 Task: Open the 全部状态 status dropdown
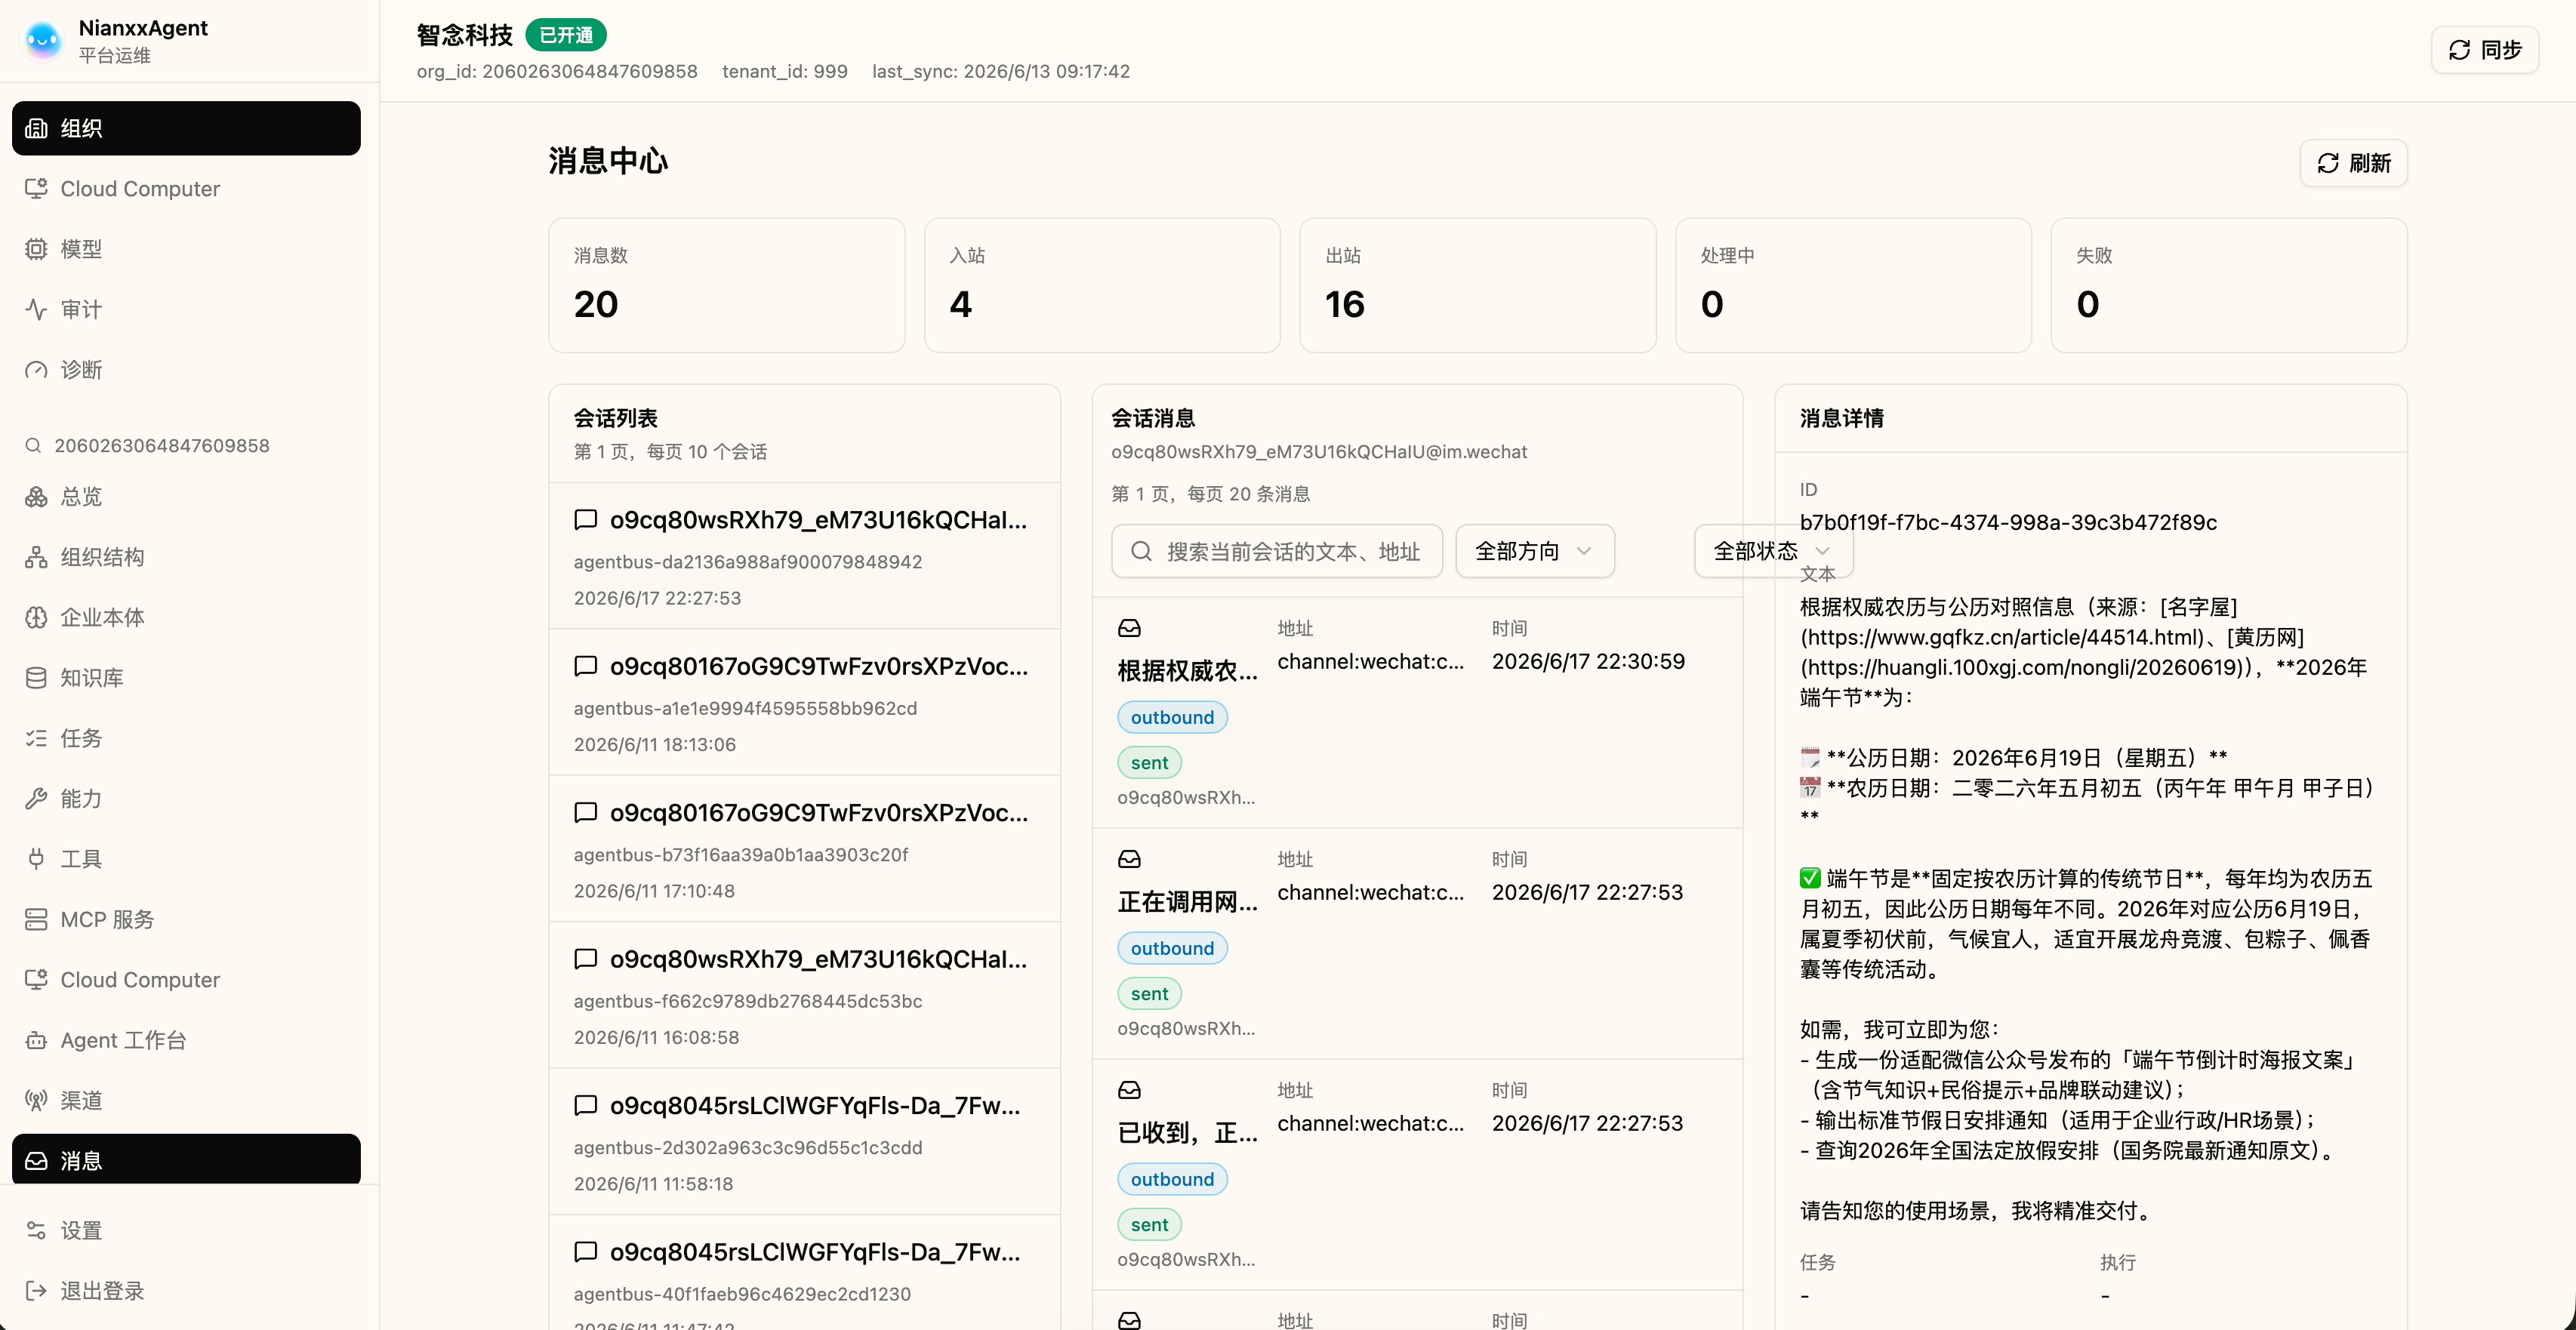1773,551
